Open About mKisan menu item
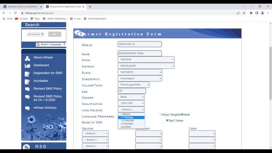Screen dimensions: 272x153 coord(43,57)
